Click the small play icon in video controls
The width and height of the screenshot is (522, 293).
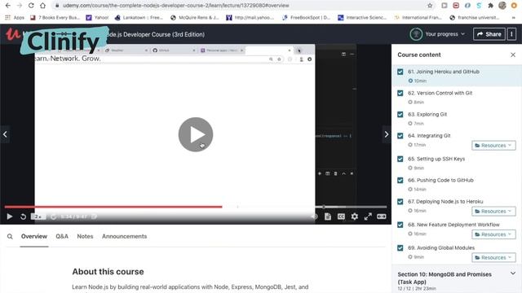(x=10, y=216)
